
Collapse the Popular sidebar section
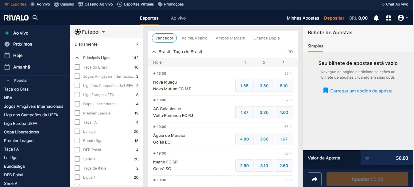pyautogui.click(x=8, y=80)
